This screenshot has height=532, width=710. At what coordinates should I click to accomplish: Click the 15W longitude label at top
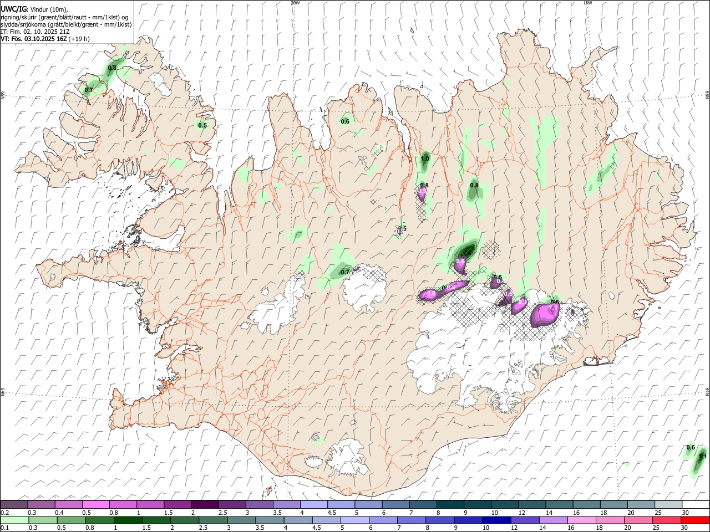pyautogui.click(x=587, y=3)
